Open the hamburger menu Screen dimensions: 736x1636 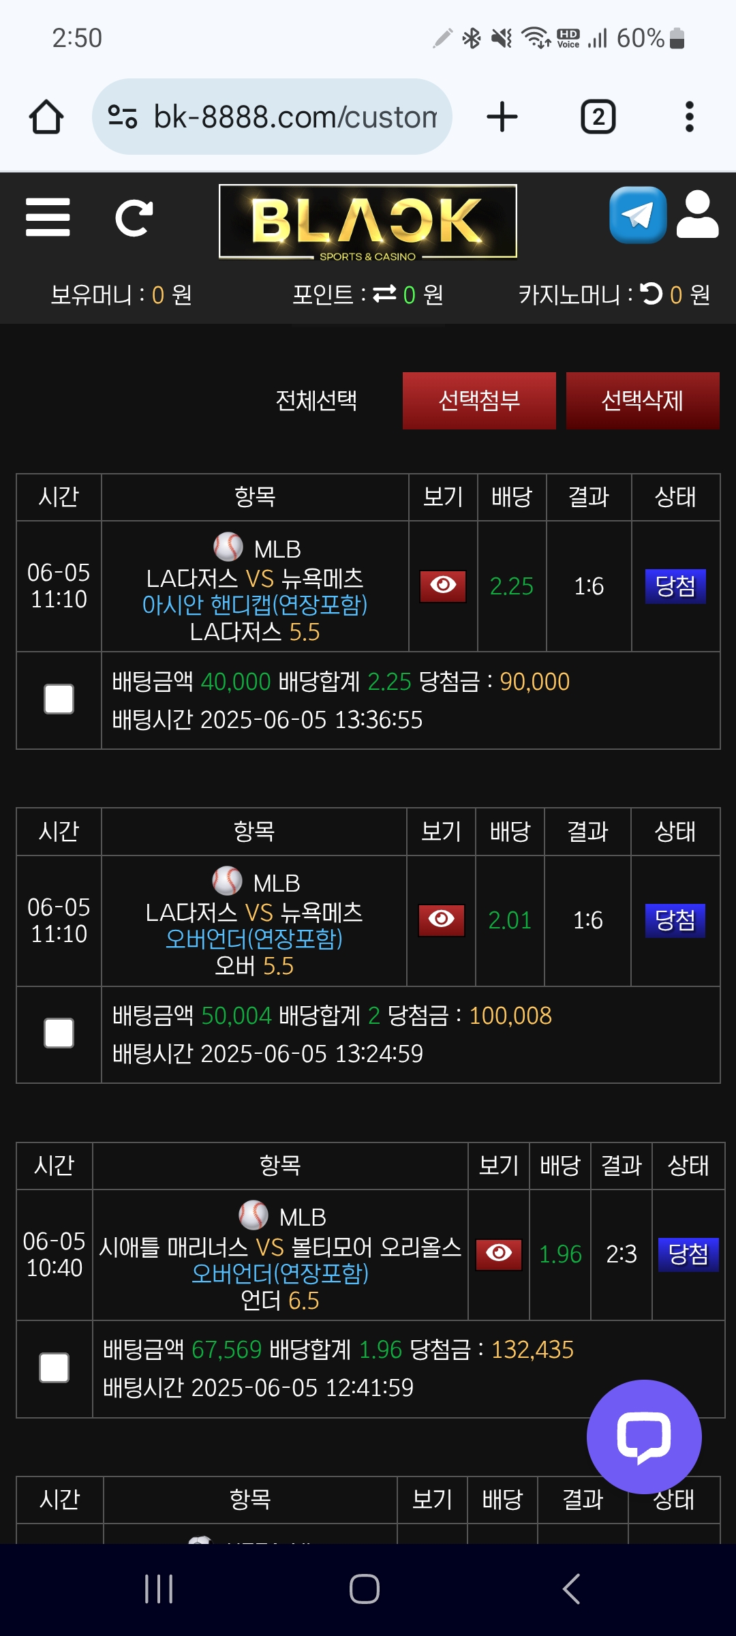click(x=48, y=217)
